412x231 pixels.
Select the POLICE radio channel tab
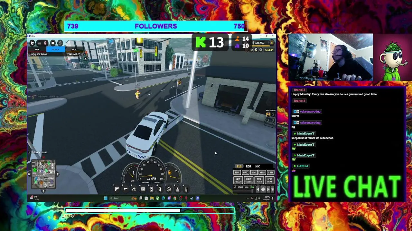[x=56, y=50]
